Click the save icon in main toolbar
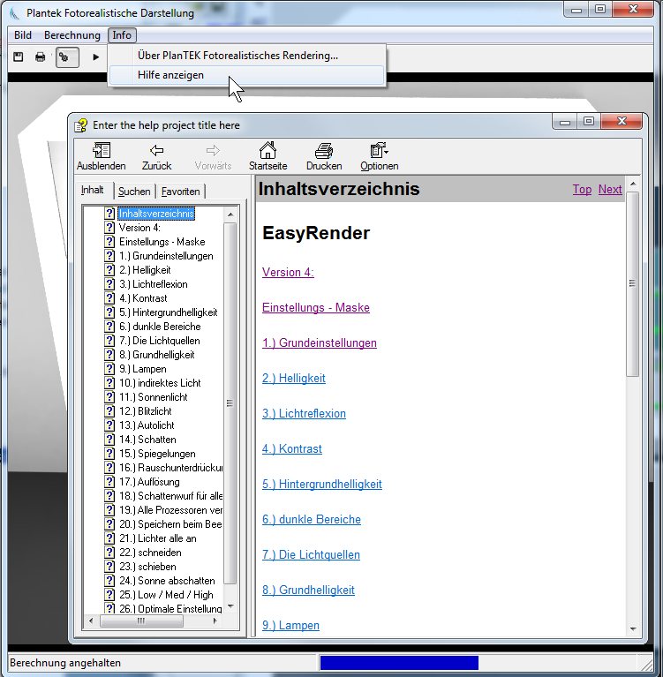Screen dimensions: 663x677 [x=18, y=57]
